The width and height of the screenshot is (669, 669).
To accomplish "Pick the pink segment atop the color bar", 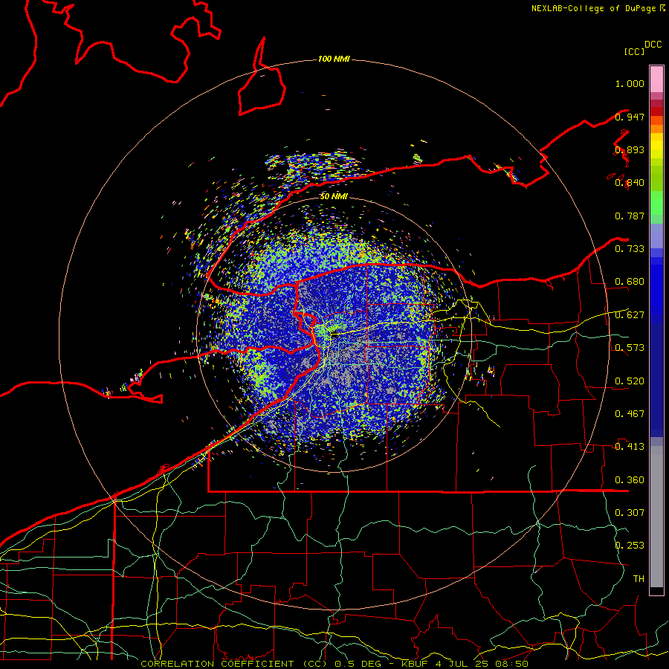I will point(656,80).
